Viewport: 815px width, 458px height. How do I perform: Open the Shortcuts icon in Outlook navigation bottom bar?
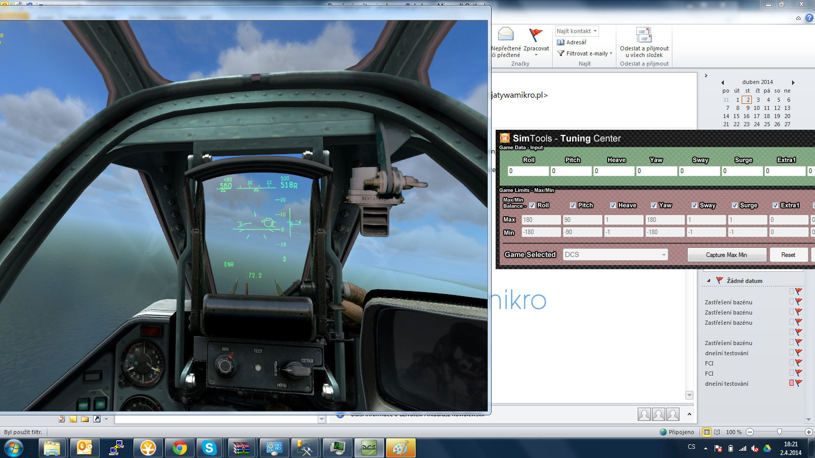(x=96, y=419)
